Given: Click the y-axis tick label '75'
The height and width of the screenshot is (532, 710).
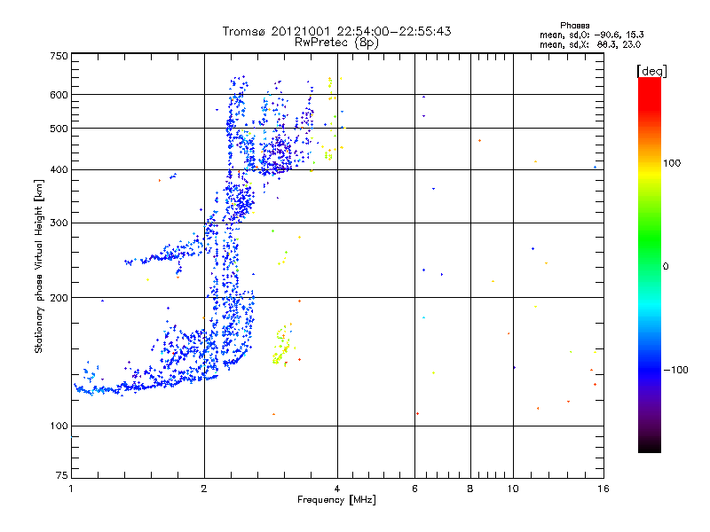Looking at the screenshot, I should (x=62, y=475).
